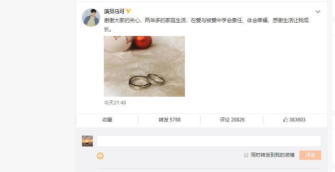The image size is (335, 172).
Task: Select 收藏 to bookmark the post
Action: point(107,120)
